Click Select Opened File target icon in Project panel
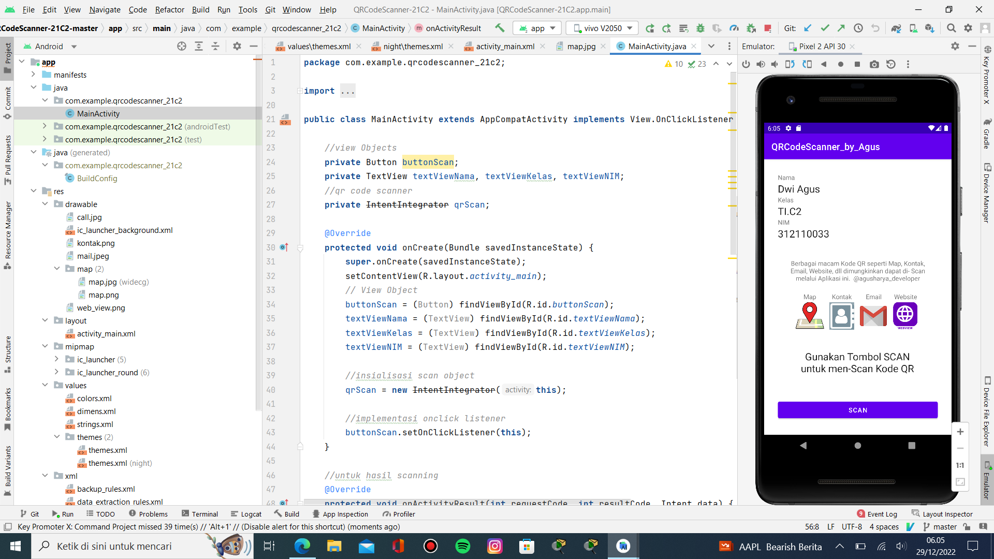 click(182, 46)
